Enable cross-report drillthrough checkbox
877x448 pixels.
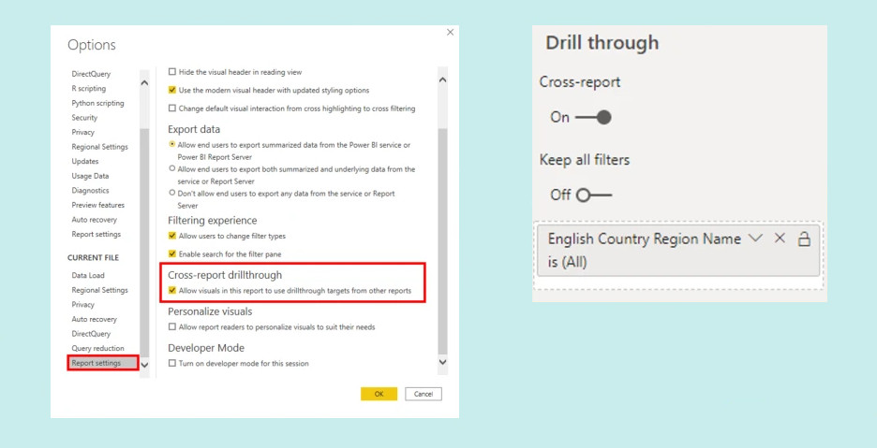coord(172,291)
